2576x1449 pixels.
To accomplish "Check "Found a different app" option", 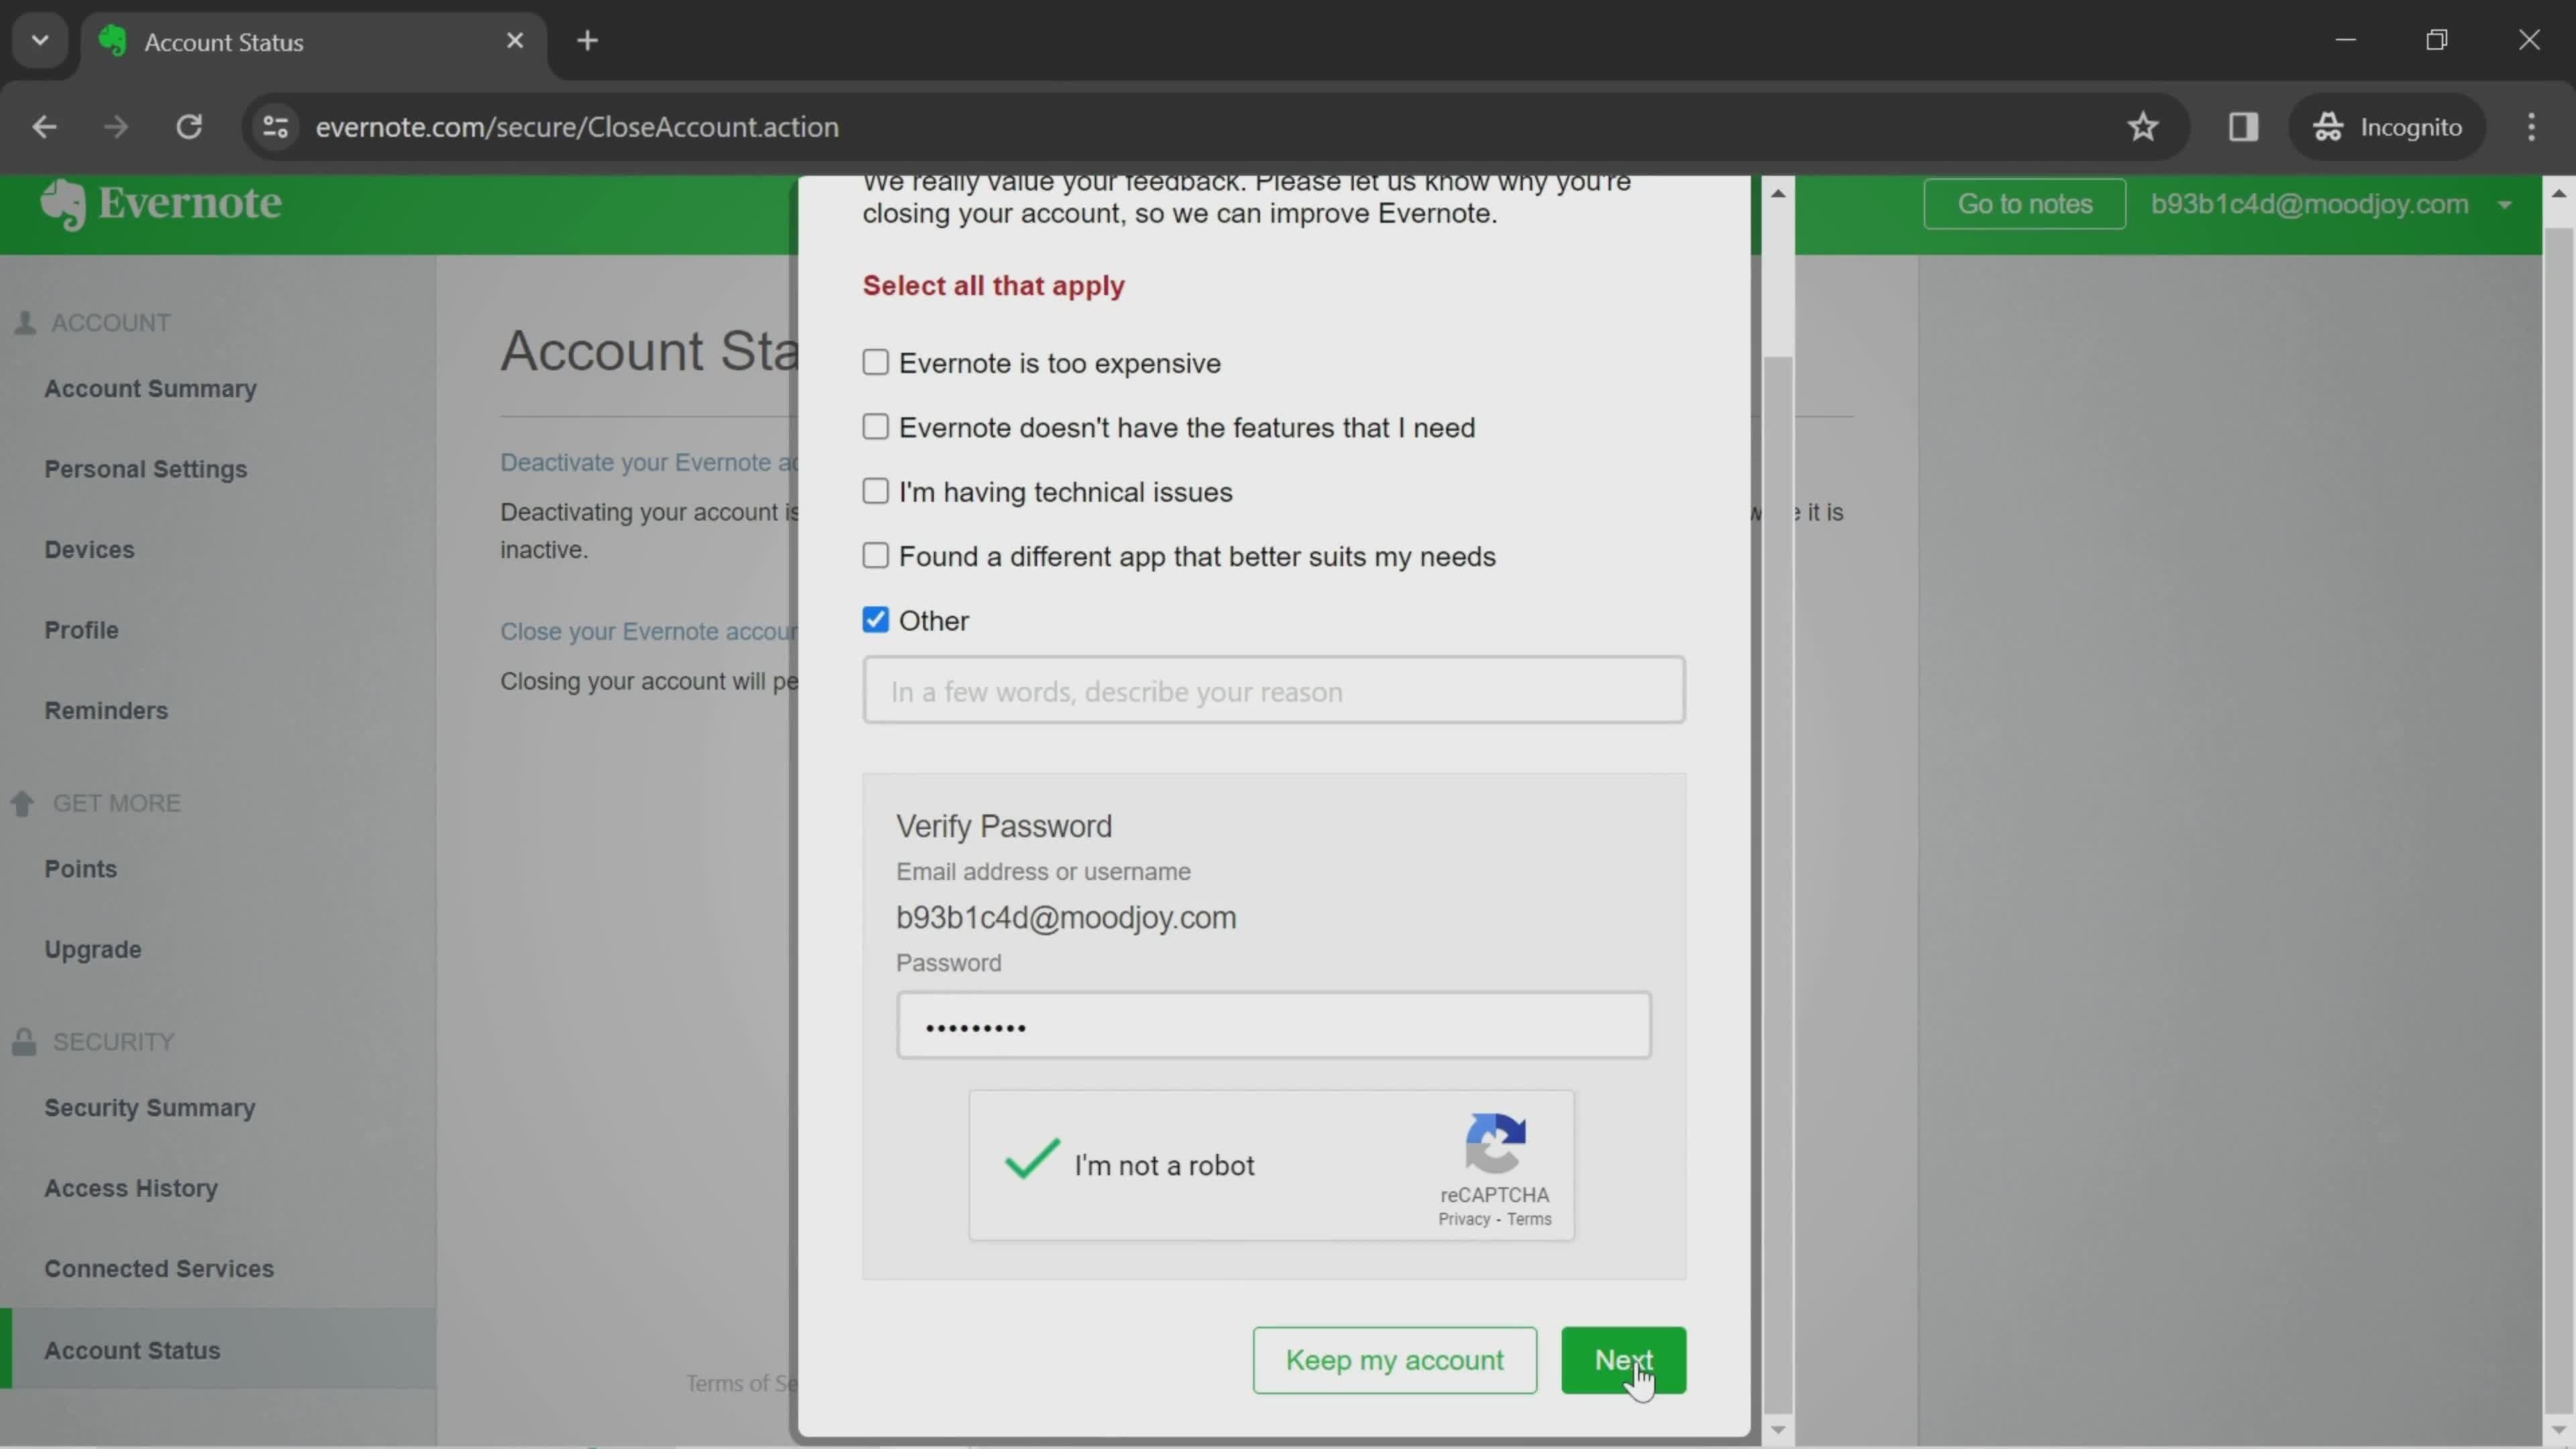I will [875, 555].
